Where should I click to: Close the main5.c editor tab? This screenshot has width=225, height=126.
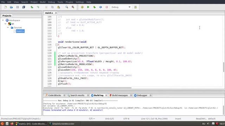[56, 13]
